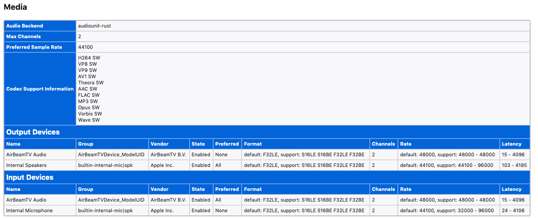Click the 103 - 4185 latency value
This screenshot has height=218, width=538.
(514, 165)
